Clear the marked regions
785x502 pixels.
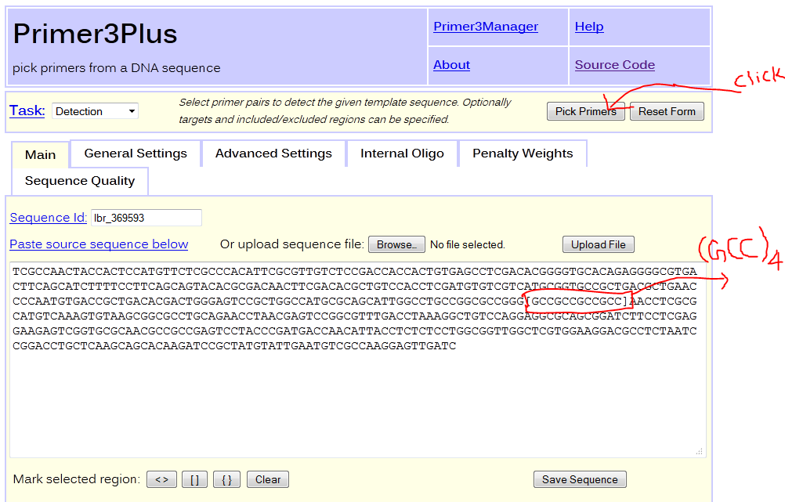tap(267, 479)
